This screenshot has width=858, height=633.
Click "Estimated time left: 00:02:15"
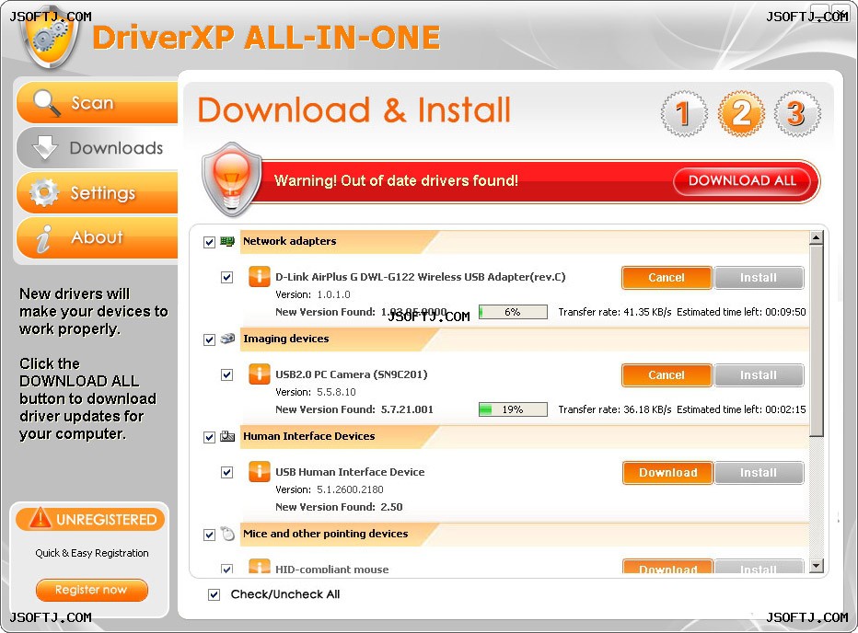[x=741, y=409]
